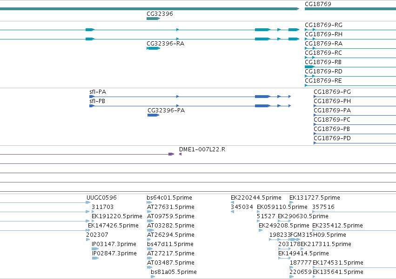This screenshot has height=279, width=396.
Task: Click the CG32396 gene label
Action: (160, 14)
